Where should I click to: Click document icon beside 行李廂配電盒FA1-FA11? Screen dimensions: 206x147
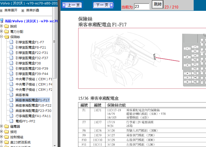[x=11, y=116]
